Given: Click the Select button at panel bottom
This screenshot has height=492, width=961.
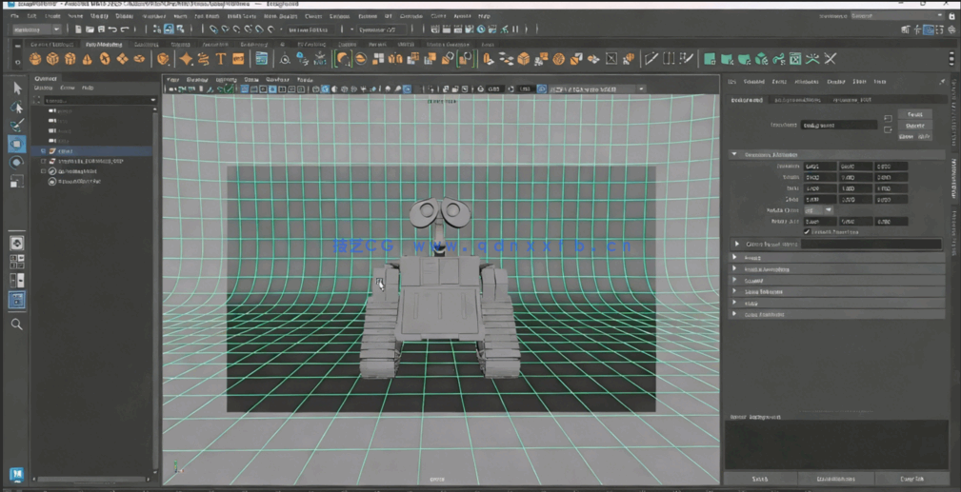Looking at the screenshot, I should [760, 479].
